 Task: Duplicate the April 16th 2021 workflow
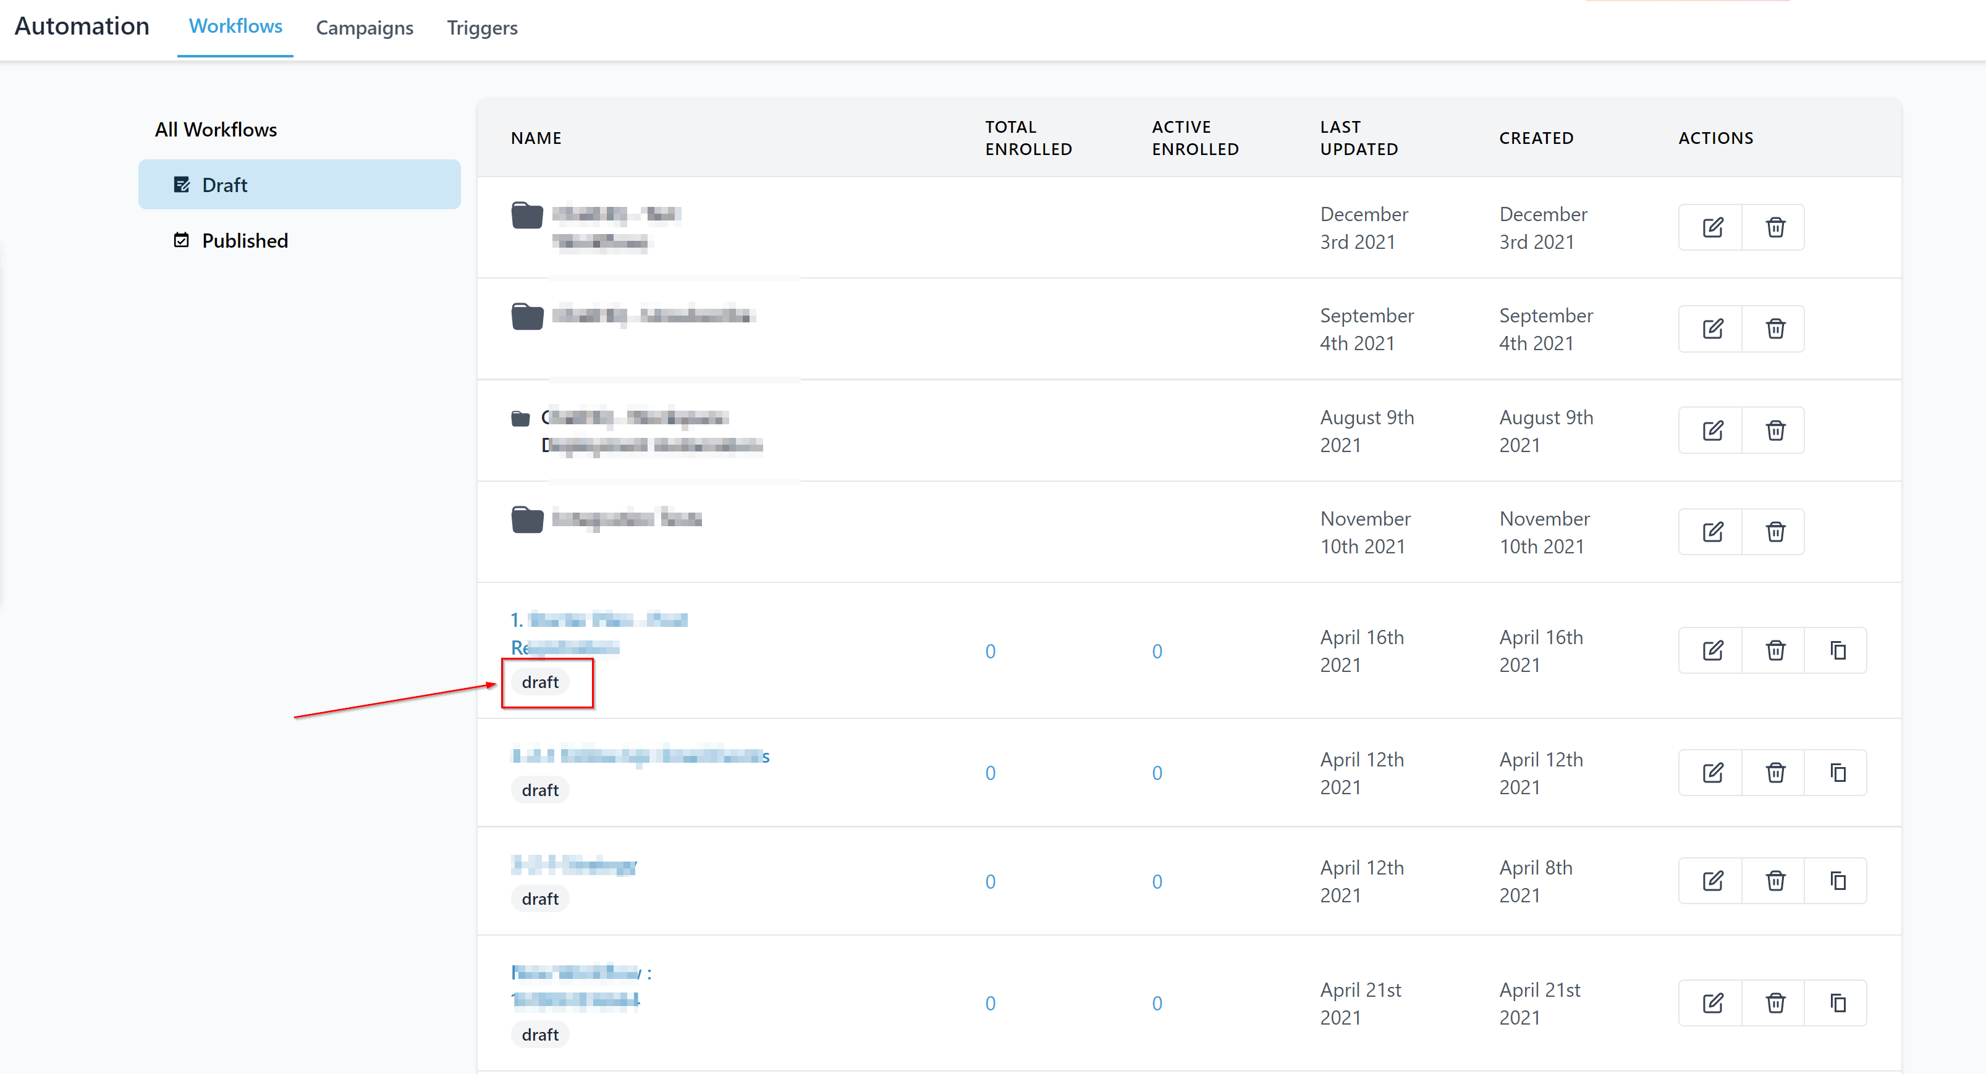tap(1837, 651)
